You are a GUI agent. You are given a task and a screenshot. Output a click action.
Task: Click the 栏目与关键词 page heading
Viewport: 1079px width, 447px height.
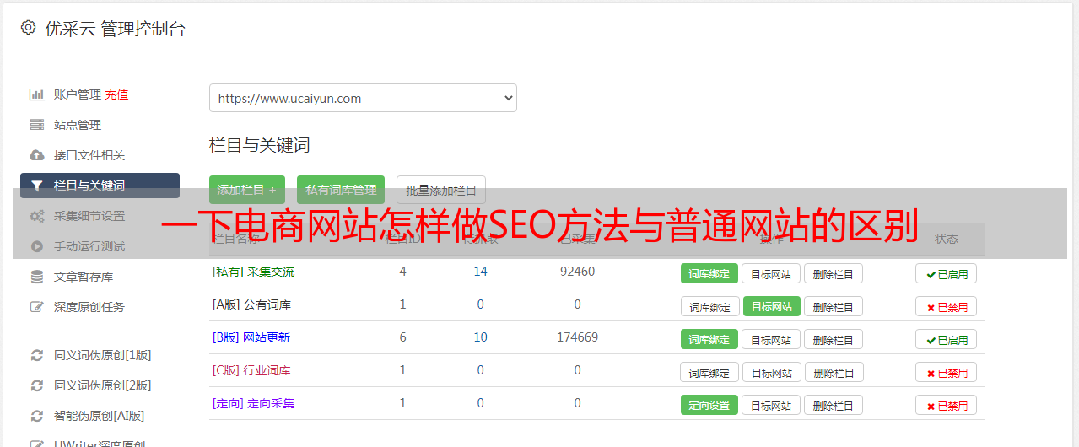point(259,145)
